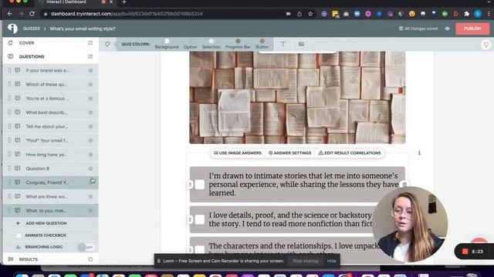494x277 pixels.
Task: Click the Branching Logic icon
Action: (18, 247)
